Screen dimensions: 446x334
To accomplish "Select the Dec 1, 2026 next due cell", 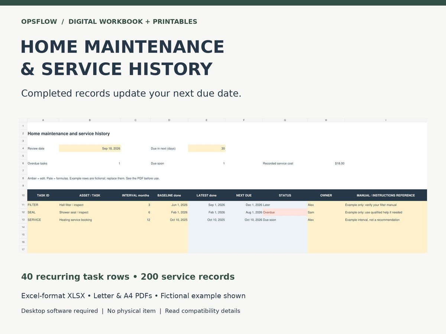I will (x=244, y=205).
